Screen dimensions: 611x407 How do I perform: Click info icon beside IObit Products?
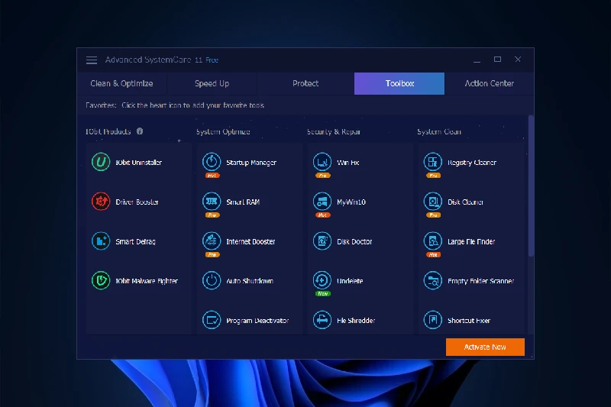(x=140, y=131)
